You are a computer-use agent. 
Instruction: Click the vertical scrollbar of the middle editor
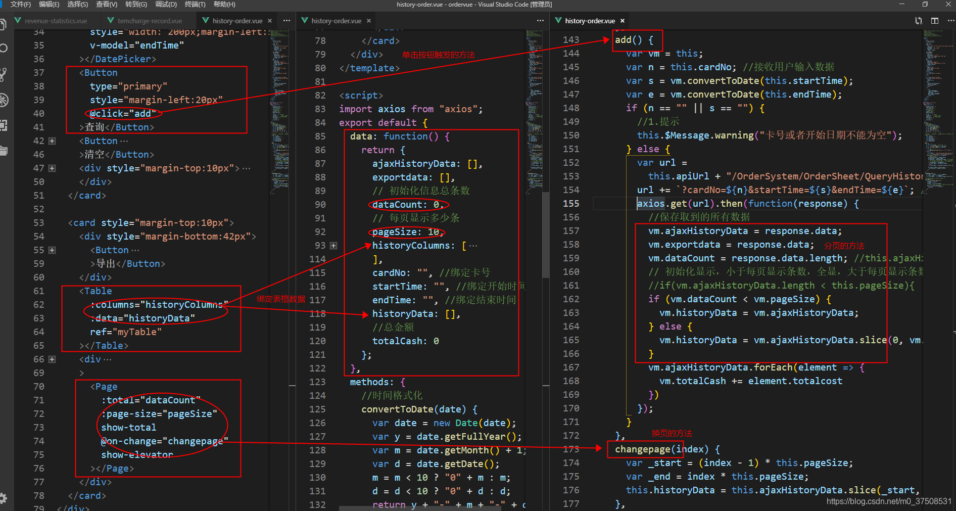pyautogui.click(x=546, y=235)
